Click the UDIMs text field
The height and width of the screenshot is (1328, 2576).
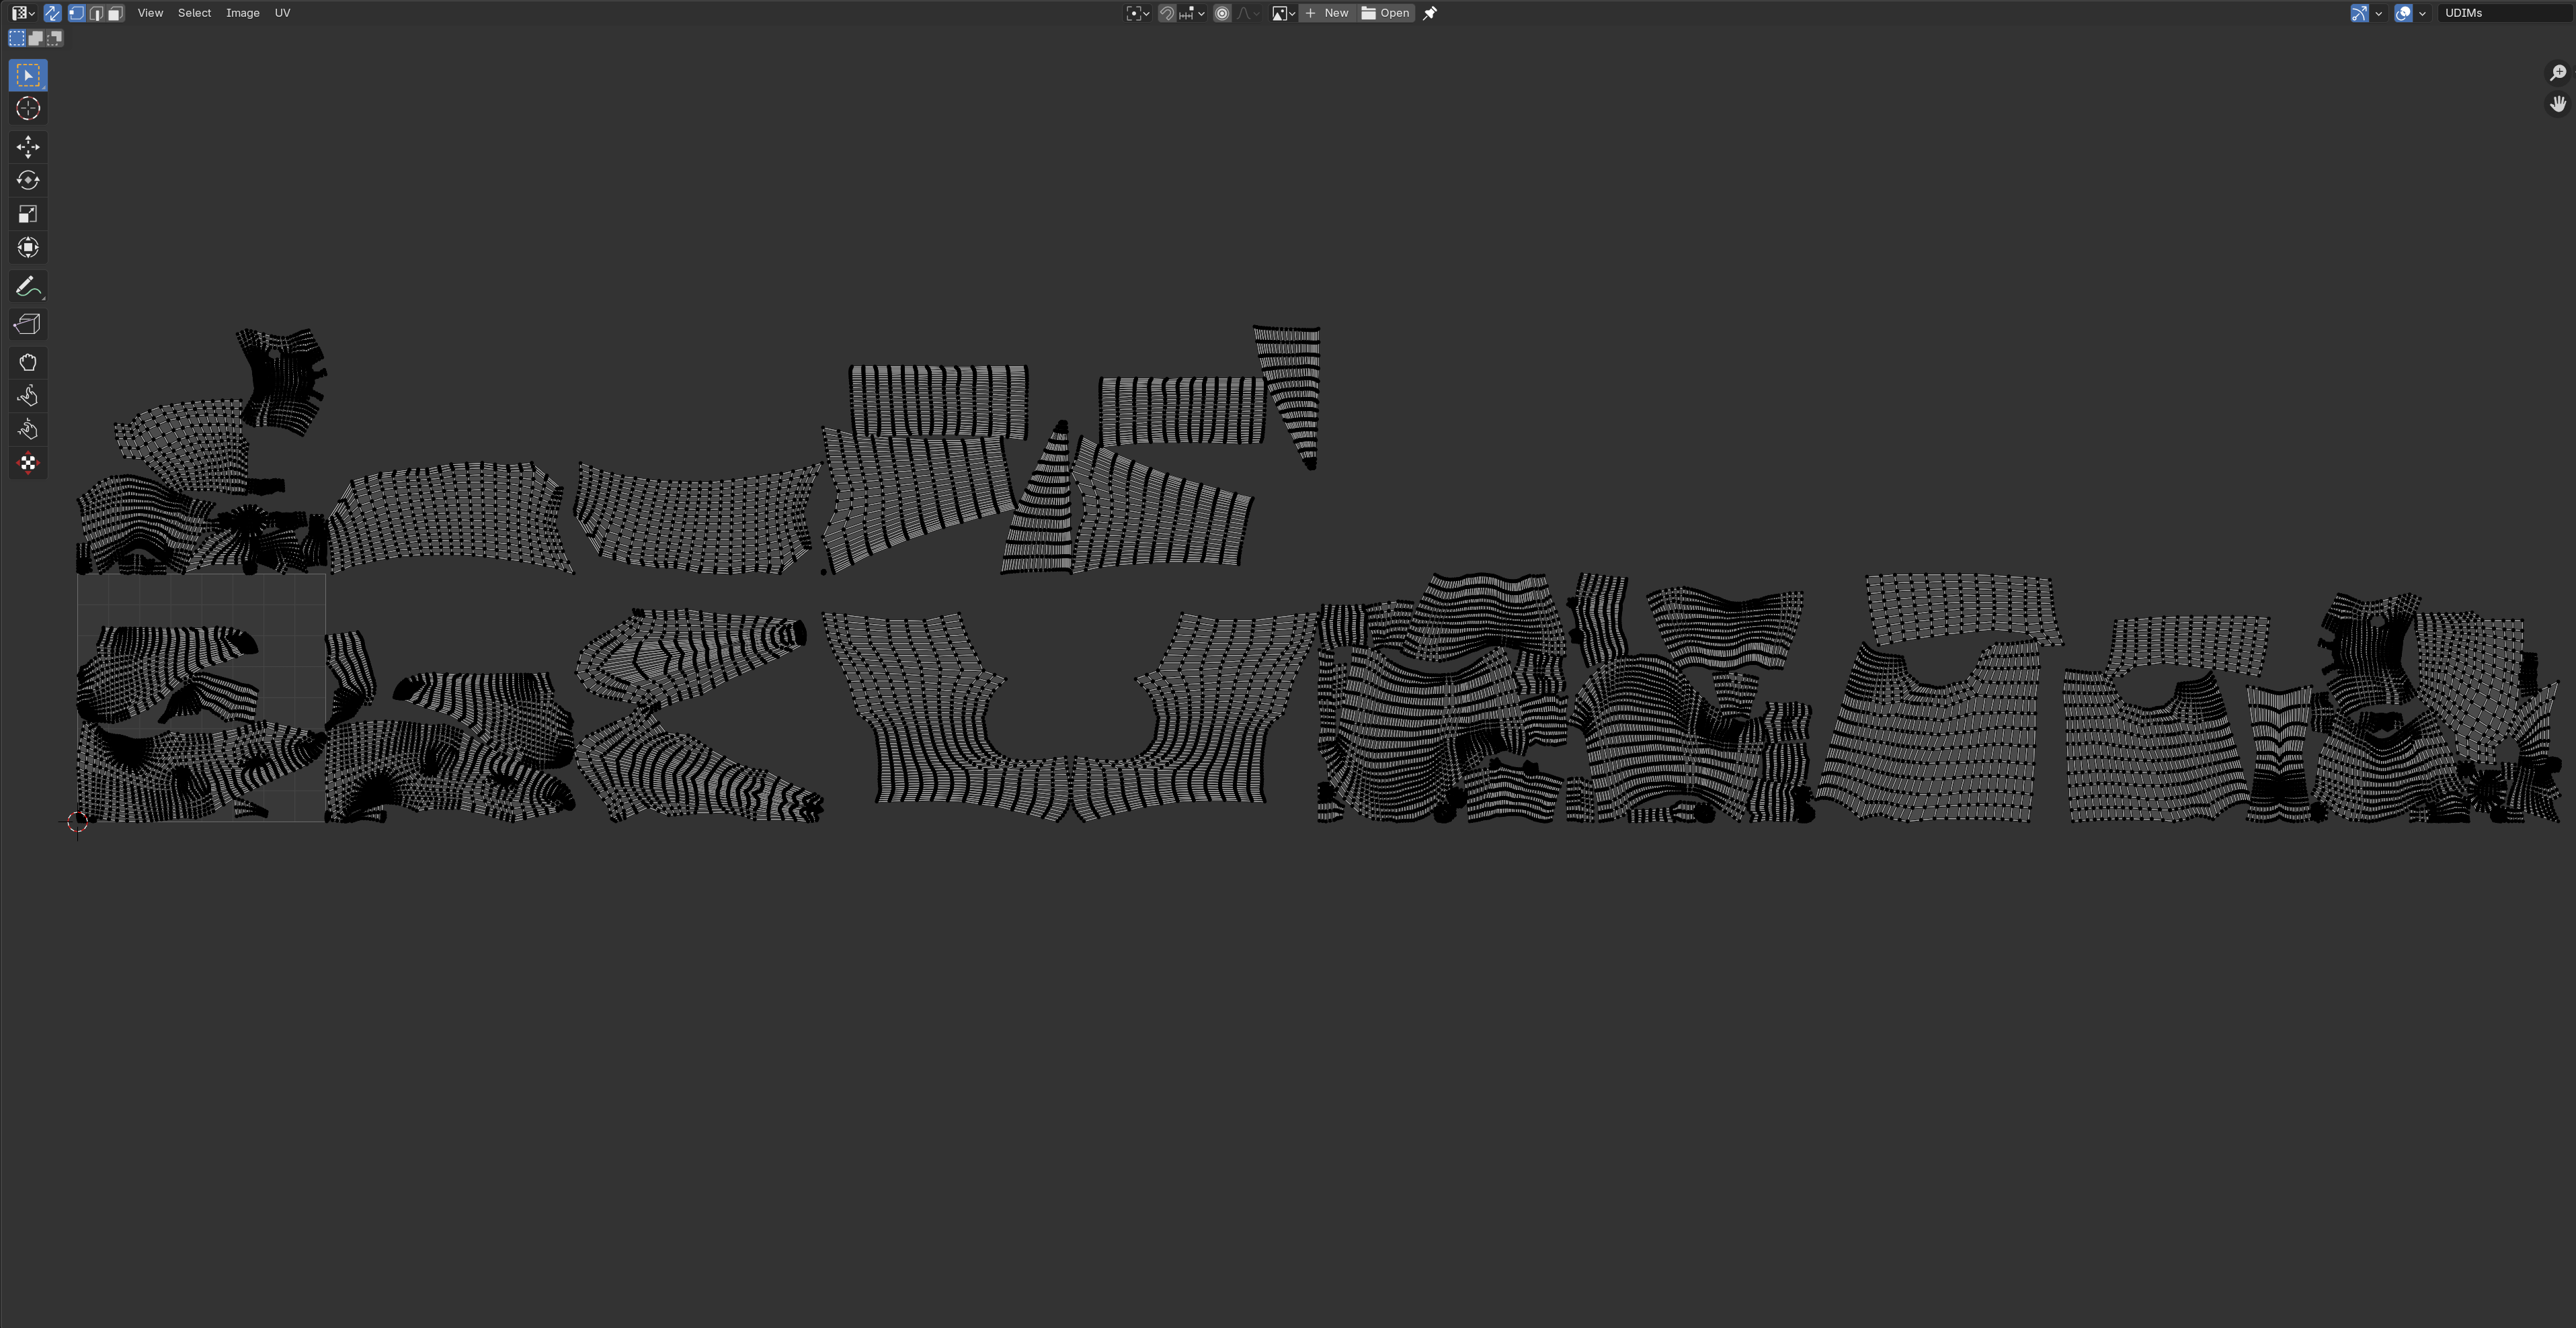coord(2506,13)
